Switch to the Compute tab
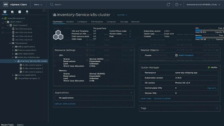 [111, 22]
